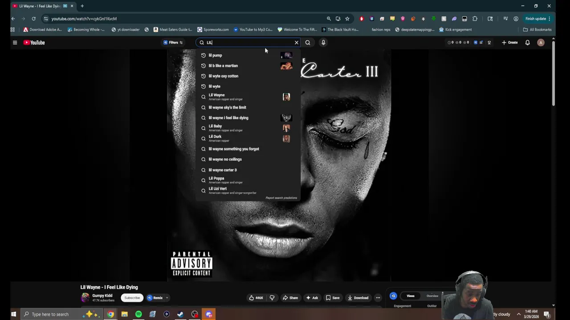Like the video with 446K thumbs up

(256, 298)
